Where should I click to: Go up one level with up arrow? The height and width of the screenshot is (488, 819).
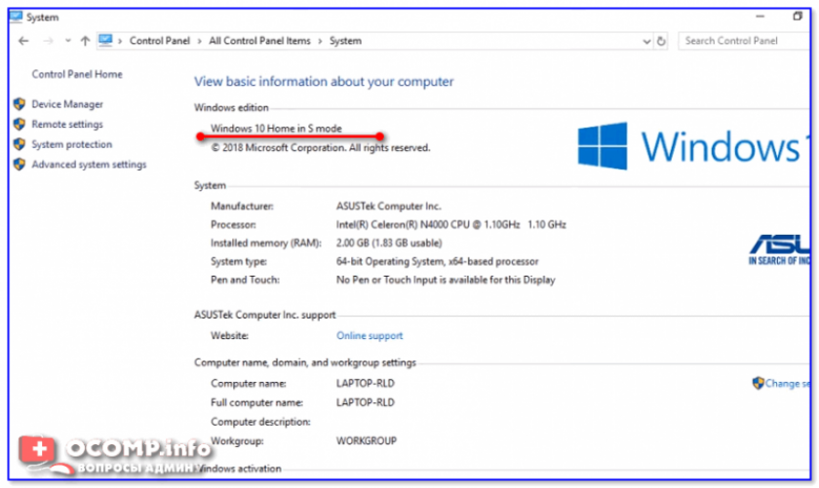(x=85, y=41)
